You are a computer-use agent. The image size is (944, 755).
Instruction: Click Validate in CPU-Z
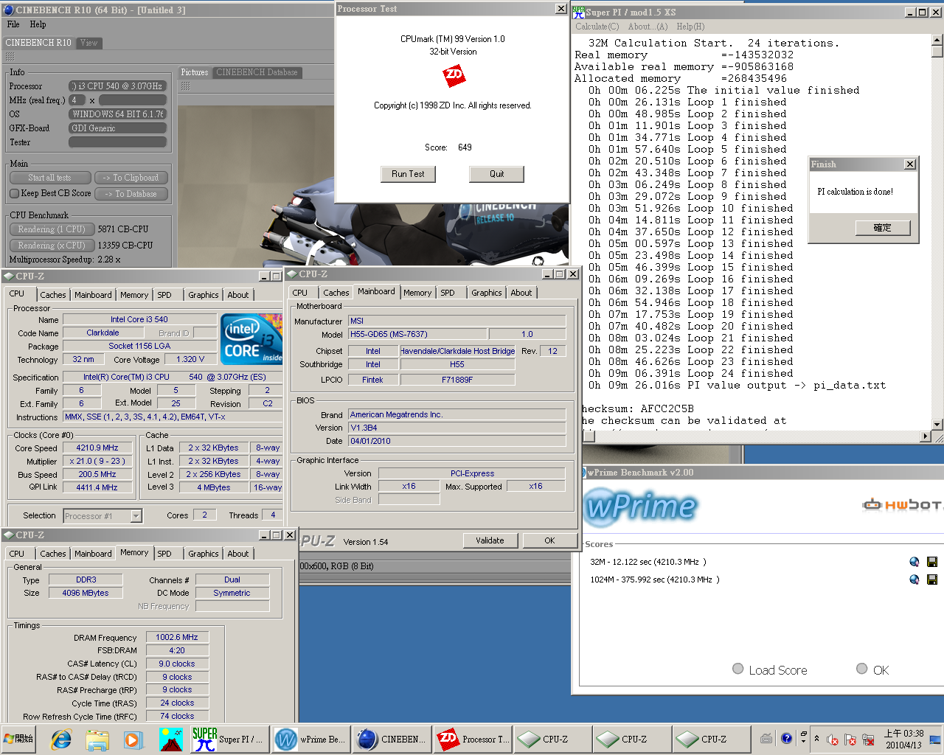click(x=490, y=540)
